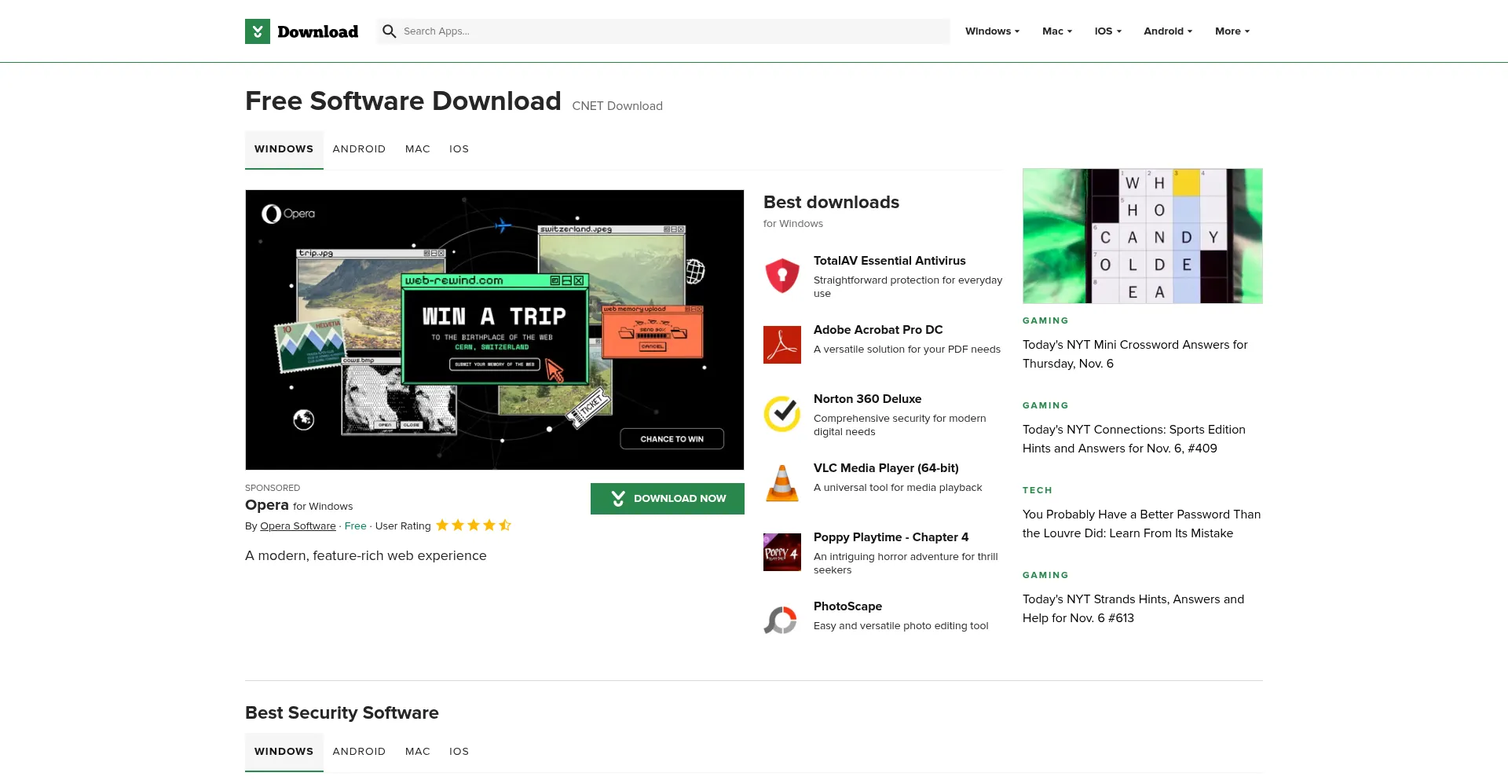Click the Gaming label above Strands article
Screen dimensions: 1508x780
tap(1045, 575)
